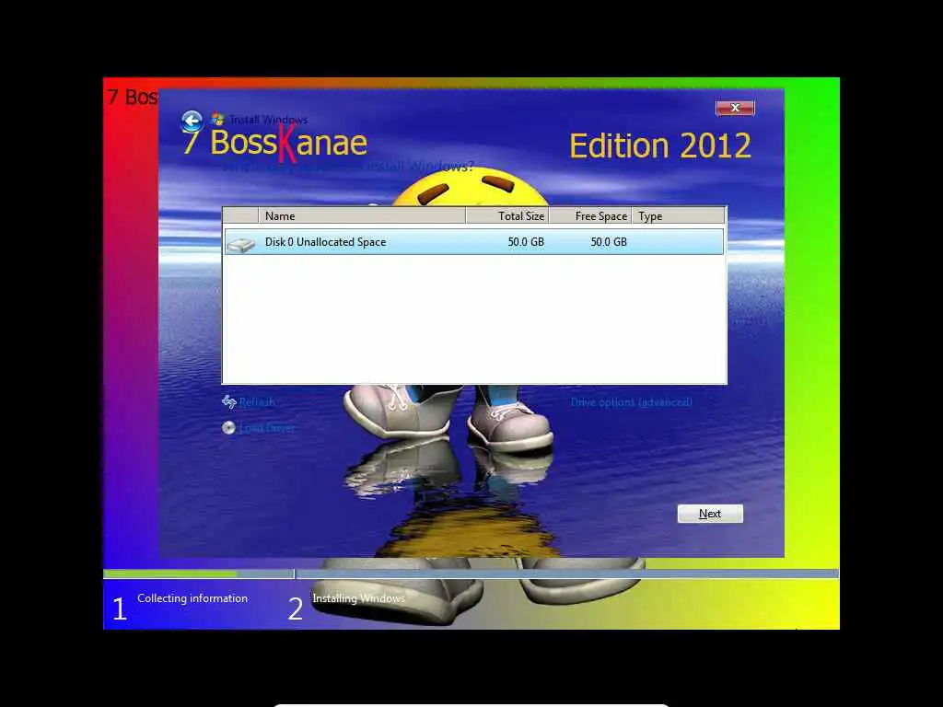Viewport: 943px width, 707px height.
Task: Sort by the Type column header
Action: point(679,215)
